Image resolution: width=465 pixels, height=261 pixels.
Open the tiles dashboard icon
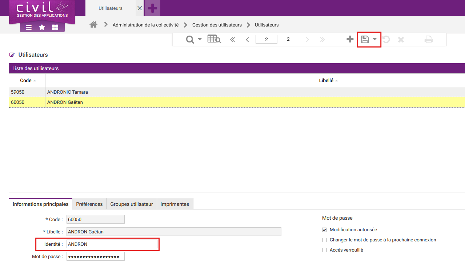click(55, 27)
